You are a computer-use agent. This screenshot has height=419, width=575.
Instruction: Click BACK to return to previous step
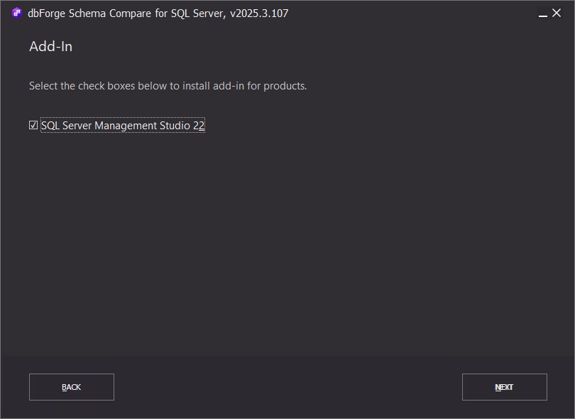click(71, 387)
